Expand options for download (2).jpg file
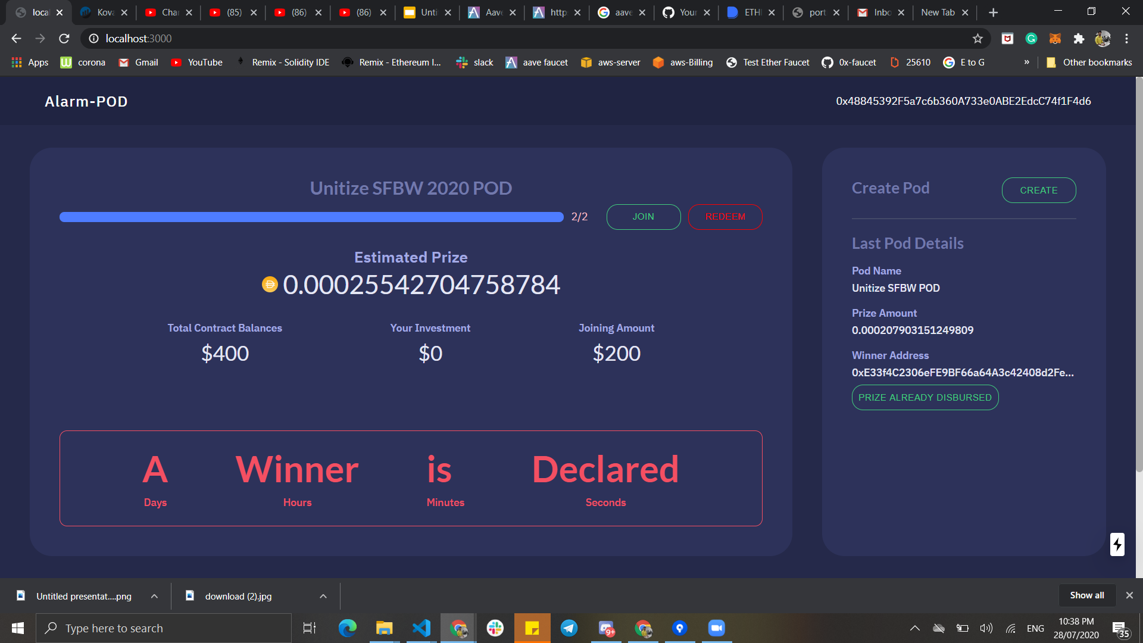 [x=323, y=596]
